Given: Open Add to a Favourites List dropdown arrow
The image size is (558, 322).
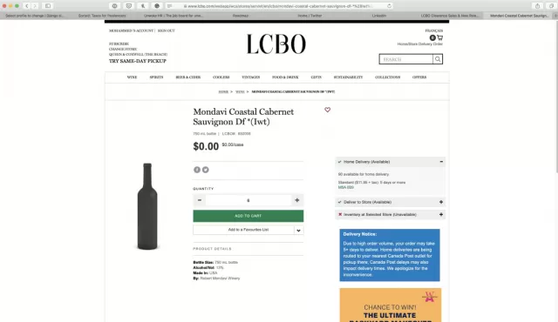Looking at the screenshot, I should tap(298, 230).
